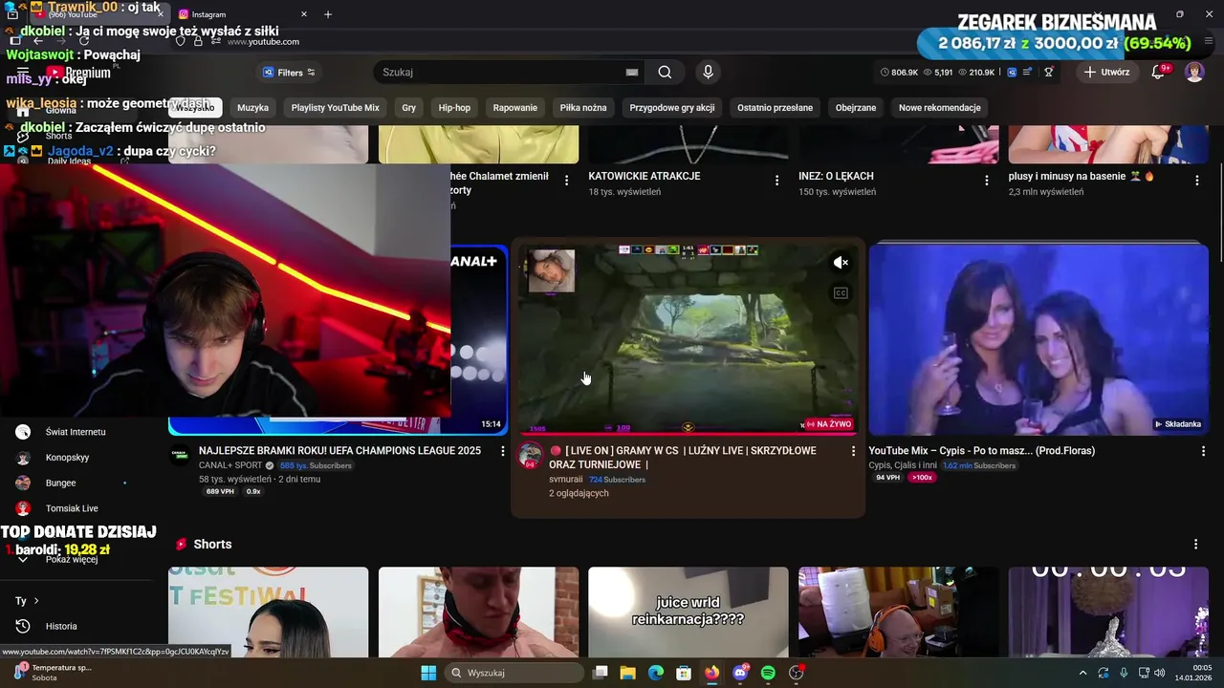1224x688 pixels.
Task: Open Świat Internetu subscription
Action: click(76, 432)
